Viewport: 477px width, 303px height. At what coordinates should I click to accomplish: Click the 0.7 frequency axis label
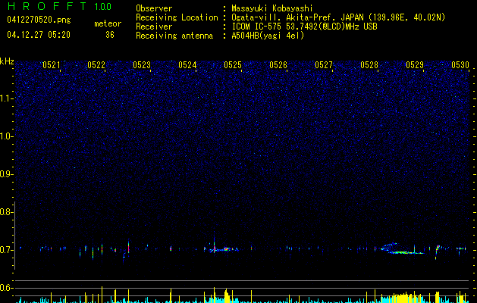coord(6,250)
